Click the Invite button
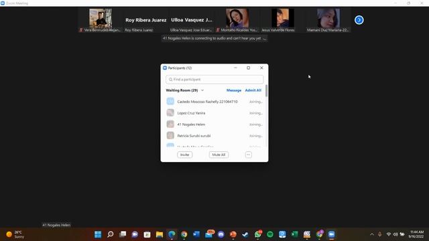The image size is (429, 241). pyautogui.click(x=185, y=155)
